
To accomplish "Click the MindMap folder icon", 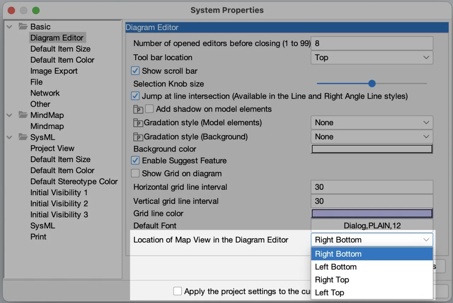I will pos(23,115).
